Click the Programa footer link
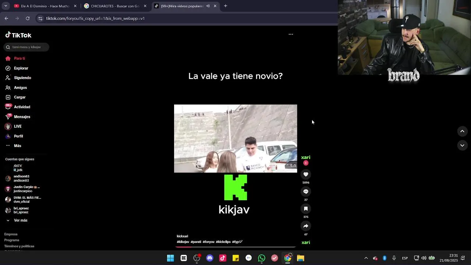 point(12,240)
